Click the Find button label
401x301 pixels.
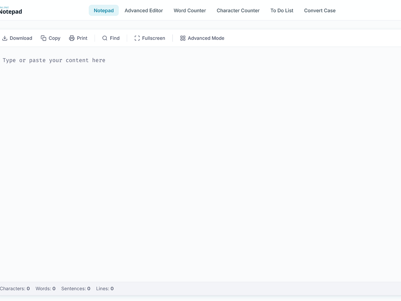(115, 38)
